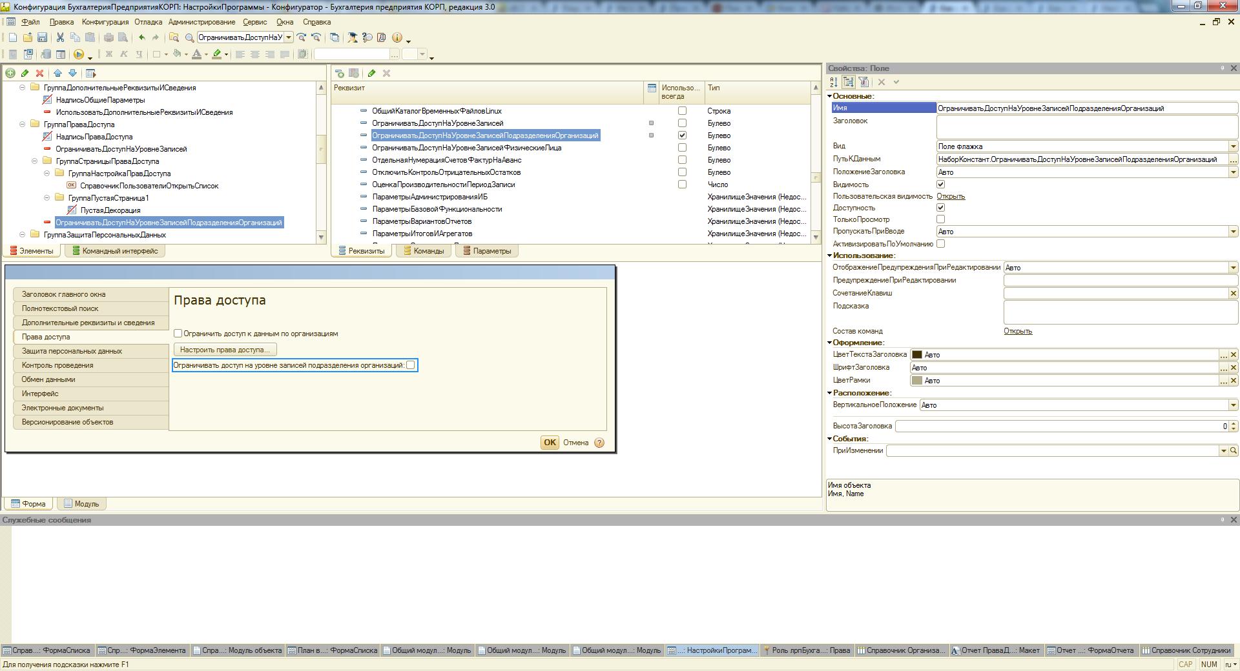Close the Служебные сообщения panel
1240x671 pixels.
pos(1234,520)
